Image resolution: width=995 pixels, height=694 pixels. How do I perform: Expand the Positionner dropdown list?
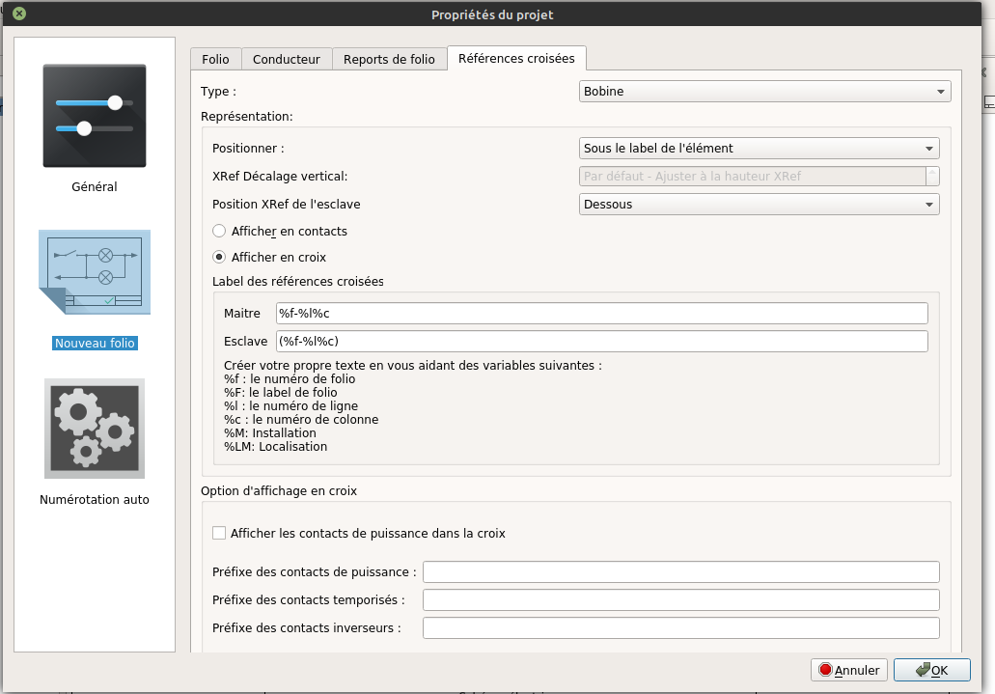point(759,149)
